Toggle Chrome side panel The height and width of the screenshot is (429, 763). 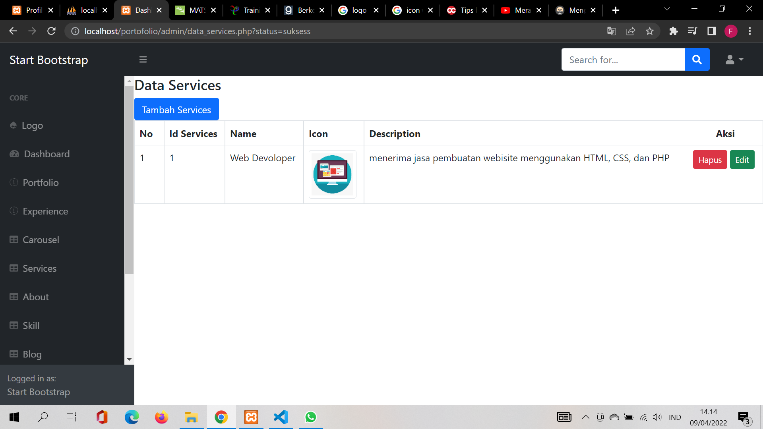coord(711,31)
